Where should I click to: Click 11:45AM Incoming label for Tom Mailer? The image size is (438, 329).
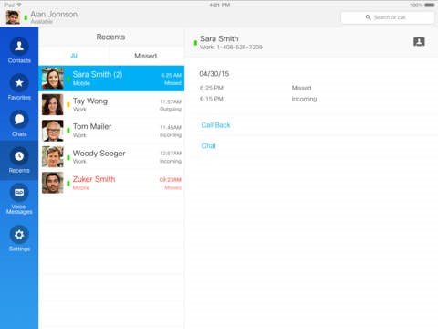point(171,131)
